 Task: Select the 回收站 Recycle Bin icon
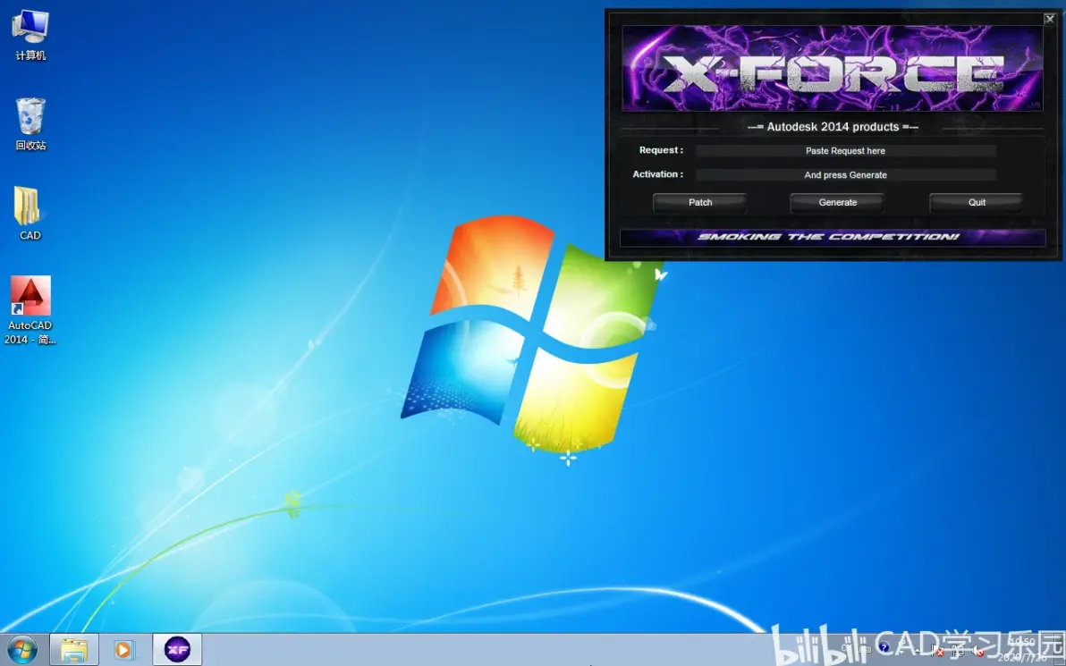click(x=30, y=124)
